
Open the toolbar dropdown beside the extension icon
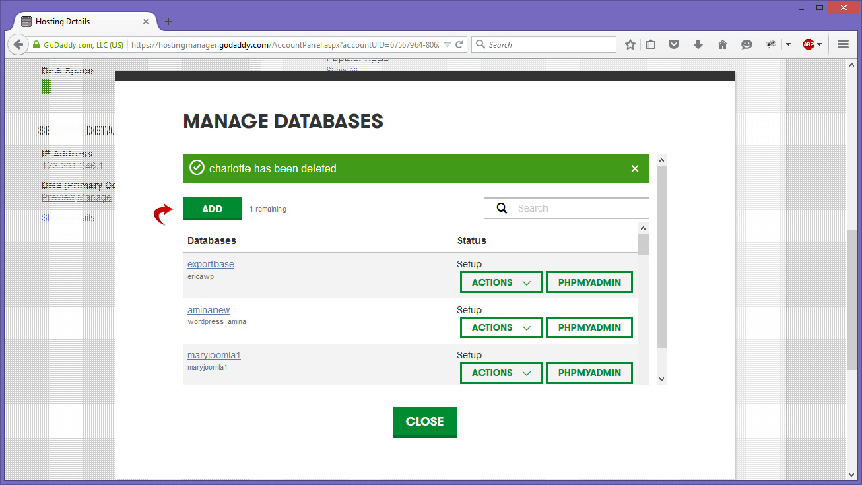point(788,44)
